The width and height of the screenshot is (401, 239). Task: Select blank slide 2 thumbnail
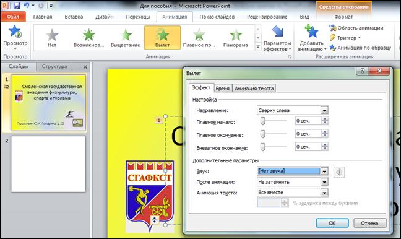click(48, 164)
